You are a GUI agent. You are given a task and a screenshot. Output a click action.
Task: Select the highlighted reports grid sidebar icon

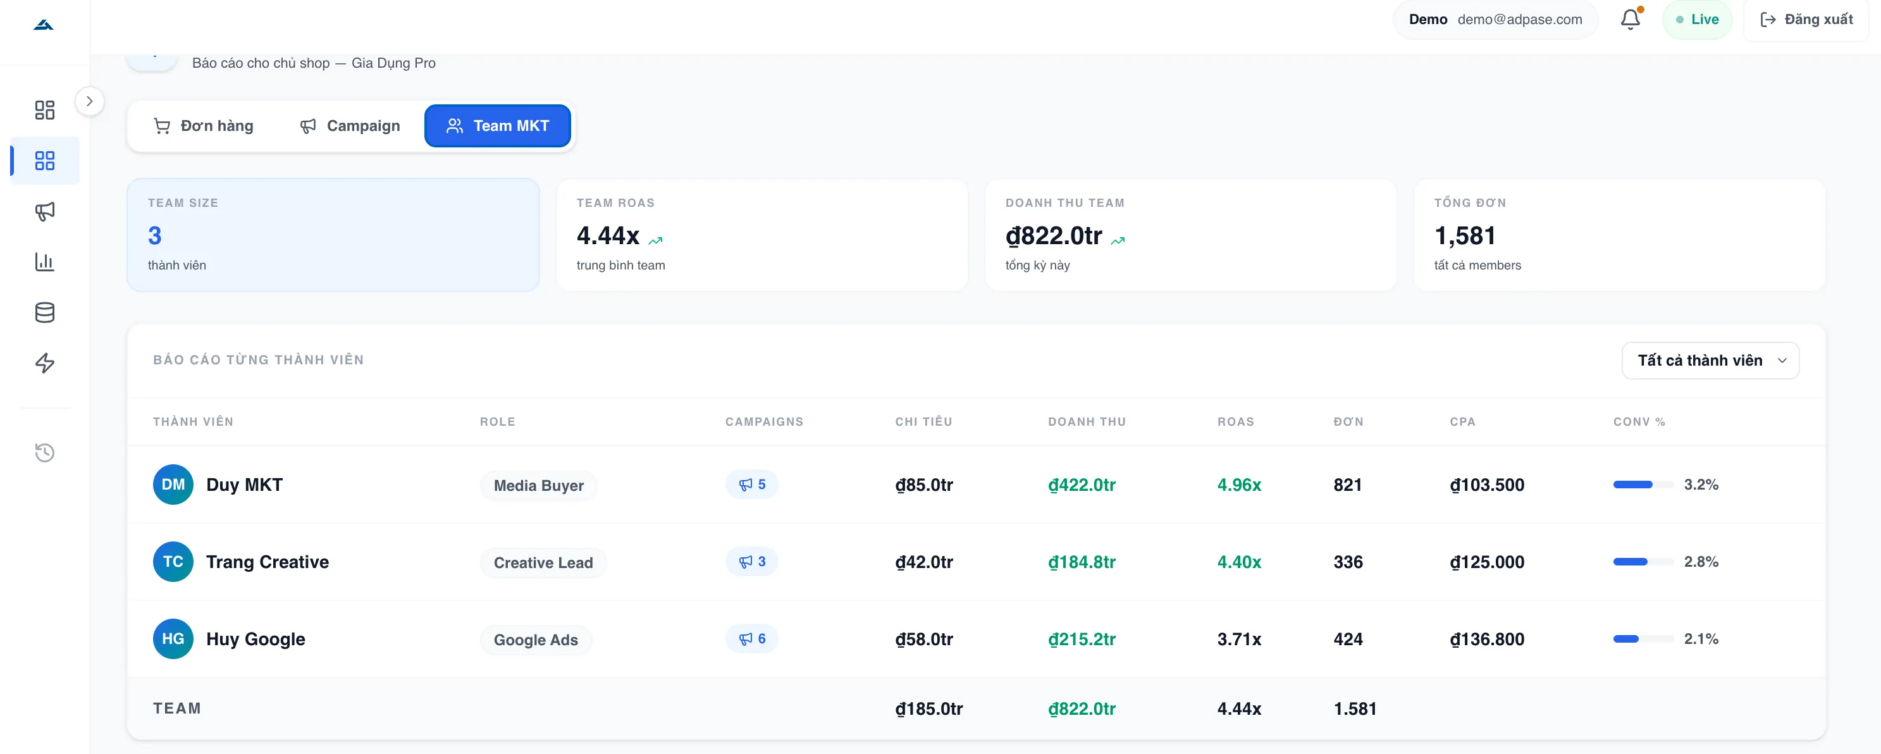(44, 161)
